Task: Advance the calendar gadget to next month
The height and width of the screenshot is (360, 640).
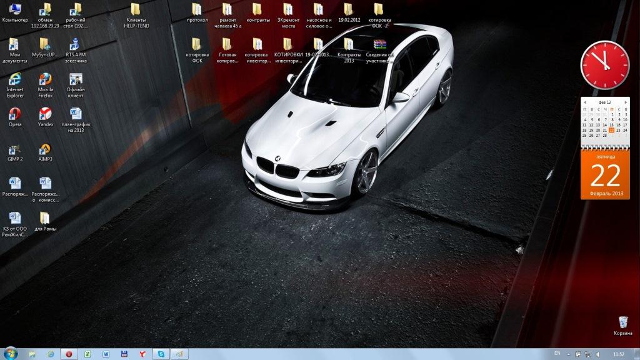Action: tap(626, 101)
